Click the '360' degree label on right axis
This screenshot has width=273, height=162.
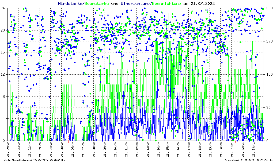[x=269, y=8]
